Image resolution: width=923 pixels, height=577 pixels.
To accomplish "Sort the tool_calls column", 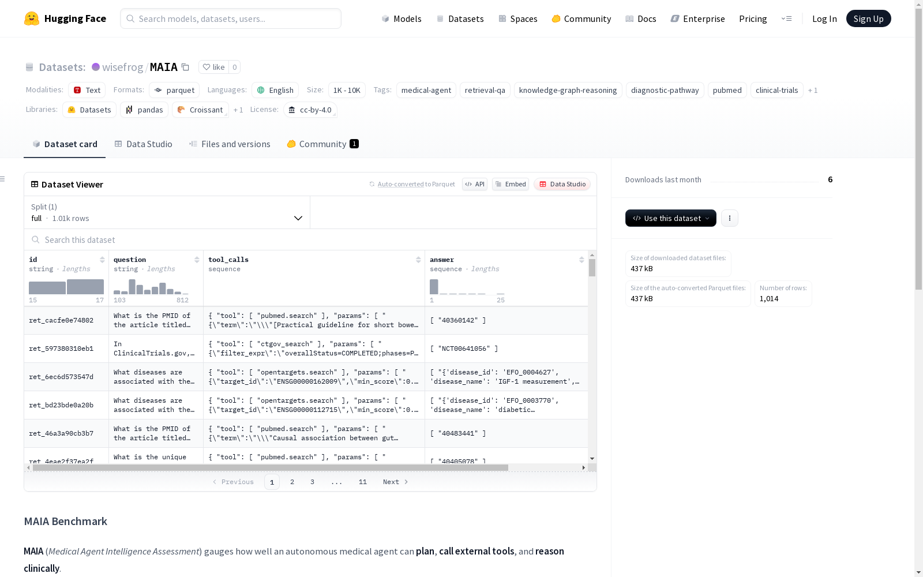I will (418, 260).
